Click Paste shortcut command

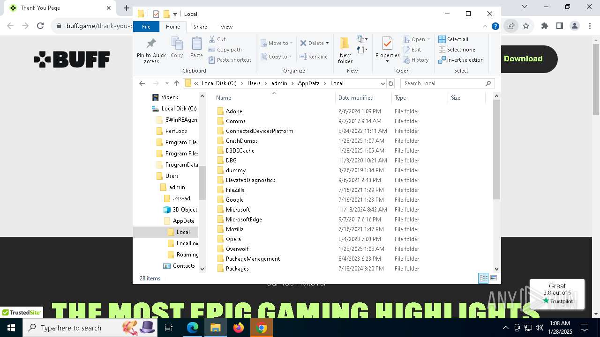[230, 60]
